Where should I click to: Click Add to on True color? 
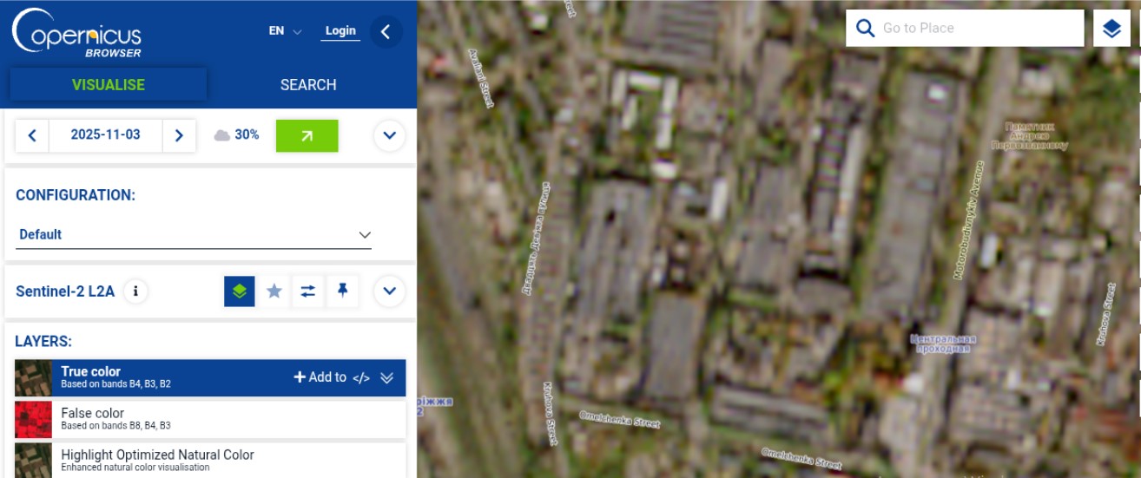320,377
